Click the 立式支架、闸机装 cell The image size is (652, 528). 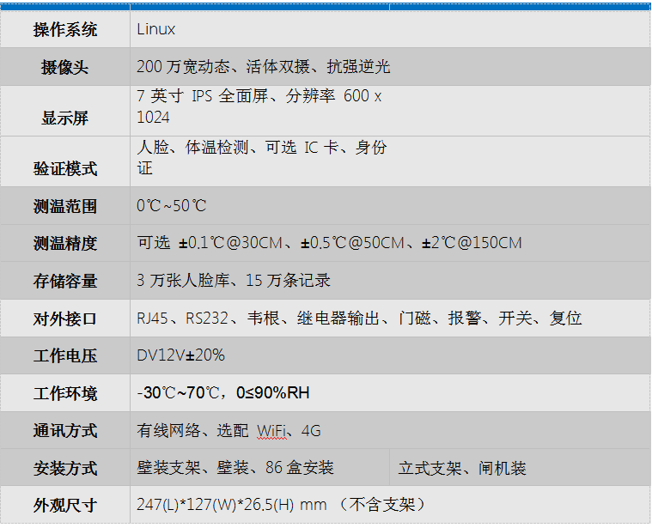click(x=462, y=469)
